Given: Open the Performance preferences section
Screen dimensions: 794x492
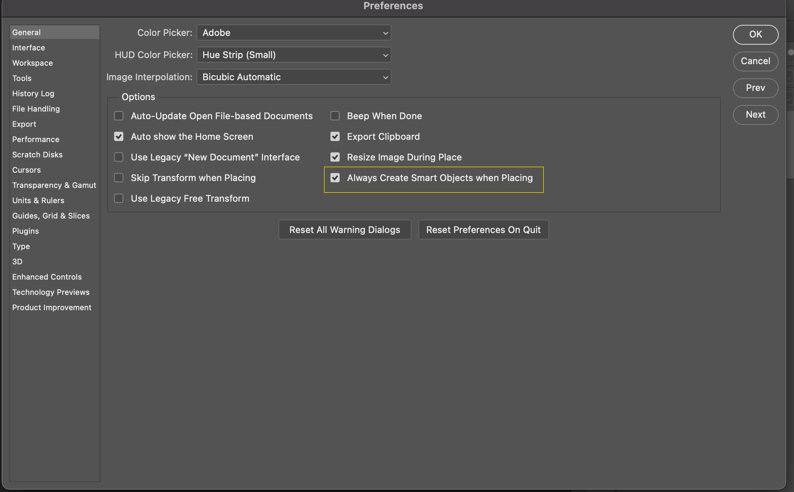Looking at the screenshot, I should [x=36, y=139].
